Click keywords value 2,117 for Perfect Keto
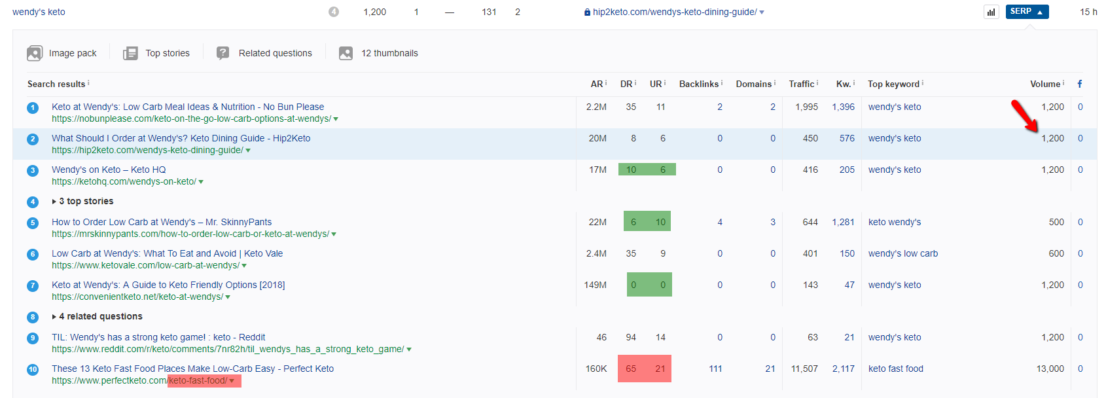Screen dimensions: 1106x398 click(x=843, y=369)
